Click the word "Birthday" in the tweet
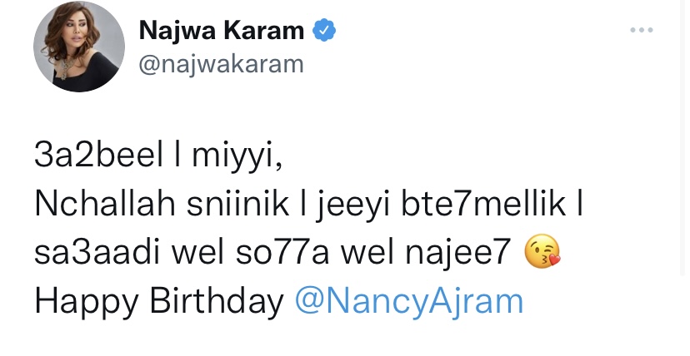 coord(218,300)
